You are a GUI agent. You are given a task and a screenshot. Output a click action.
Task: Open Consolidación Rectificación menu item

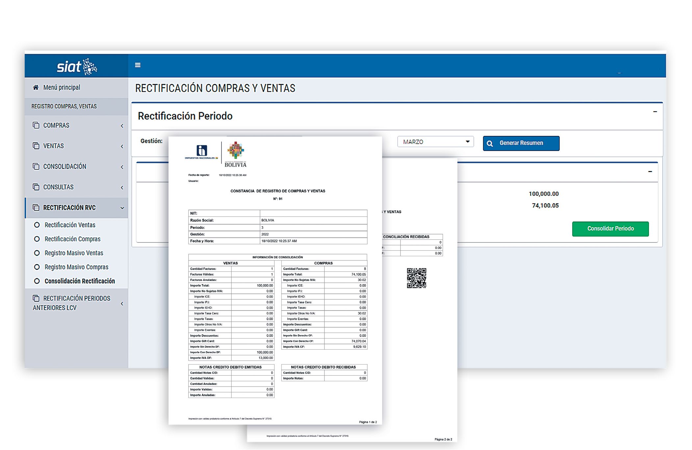(80, 281)
